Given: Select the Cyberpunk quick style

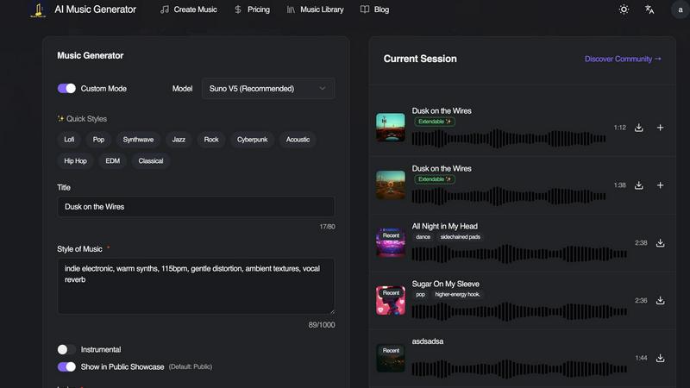Looking at the screenshot, I should [x=252, y=140].
